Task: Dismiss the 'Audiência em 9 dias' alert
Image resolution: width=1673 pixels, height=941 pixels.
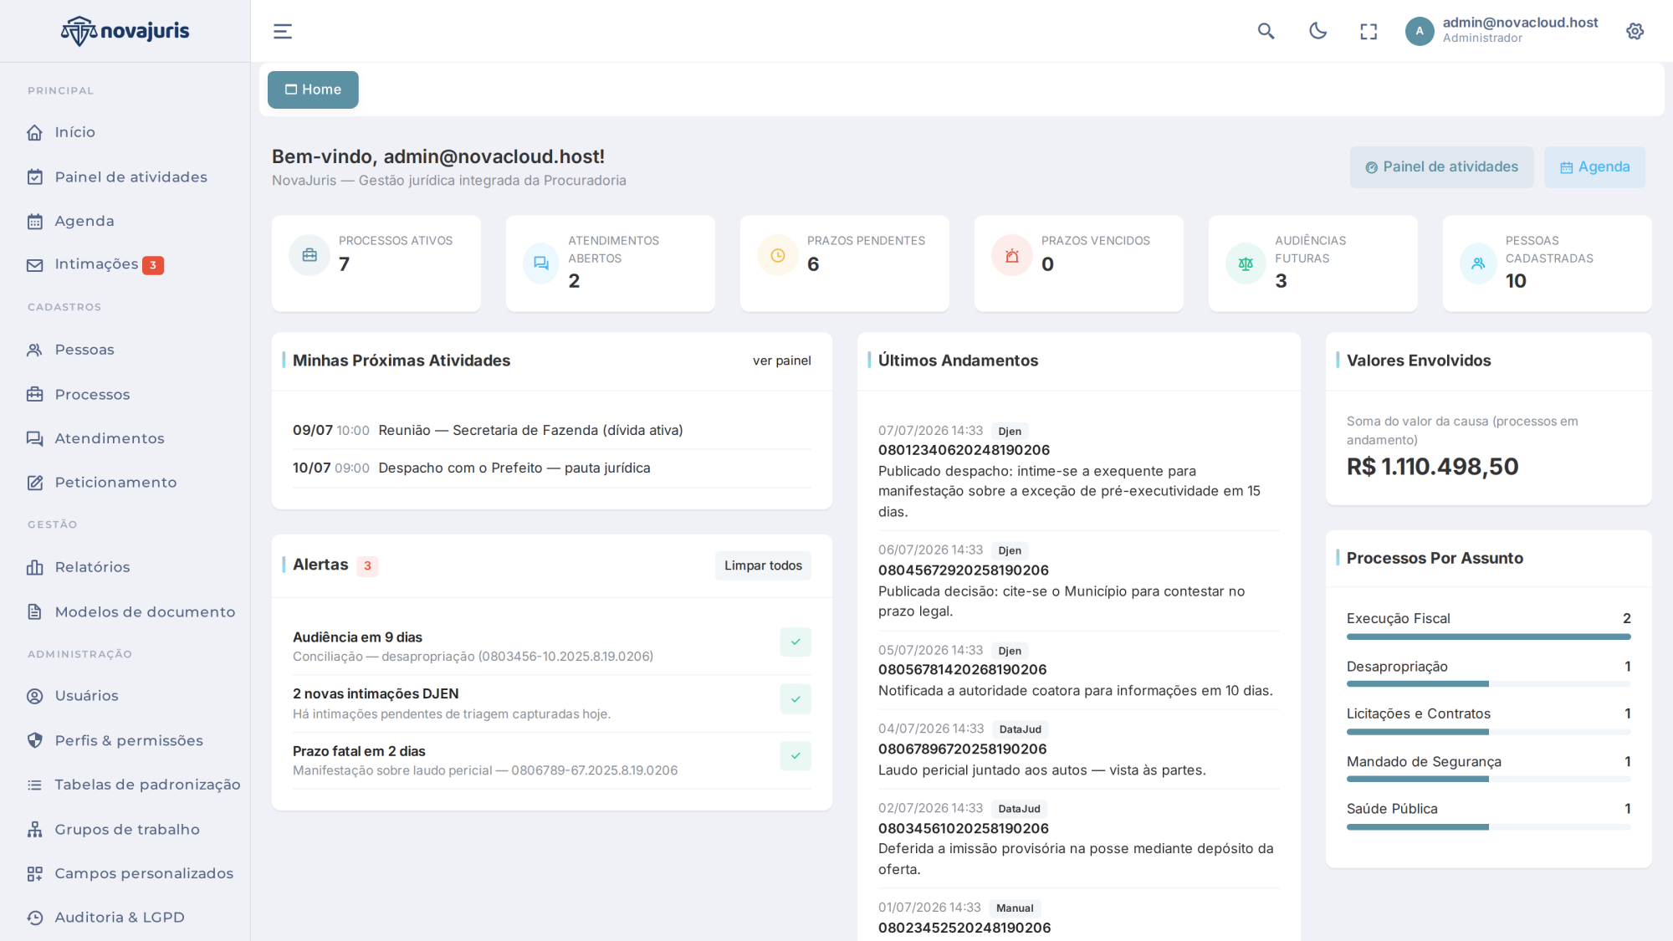Action: pyautogui.click(x=796, y=642)
